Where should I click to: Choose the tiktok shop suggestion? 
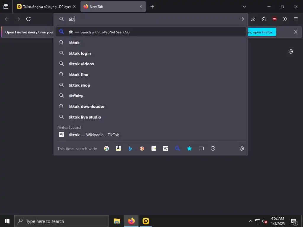[151, 85]
